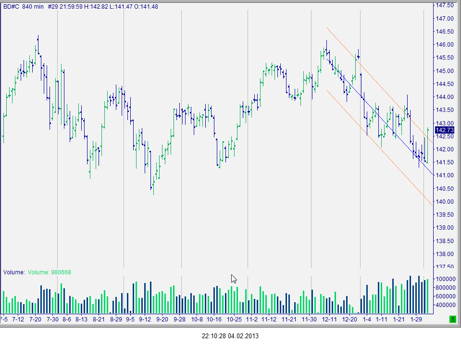Click the 400000 volume axis label
Screen dimensions: 461x344
coord(446,305)
